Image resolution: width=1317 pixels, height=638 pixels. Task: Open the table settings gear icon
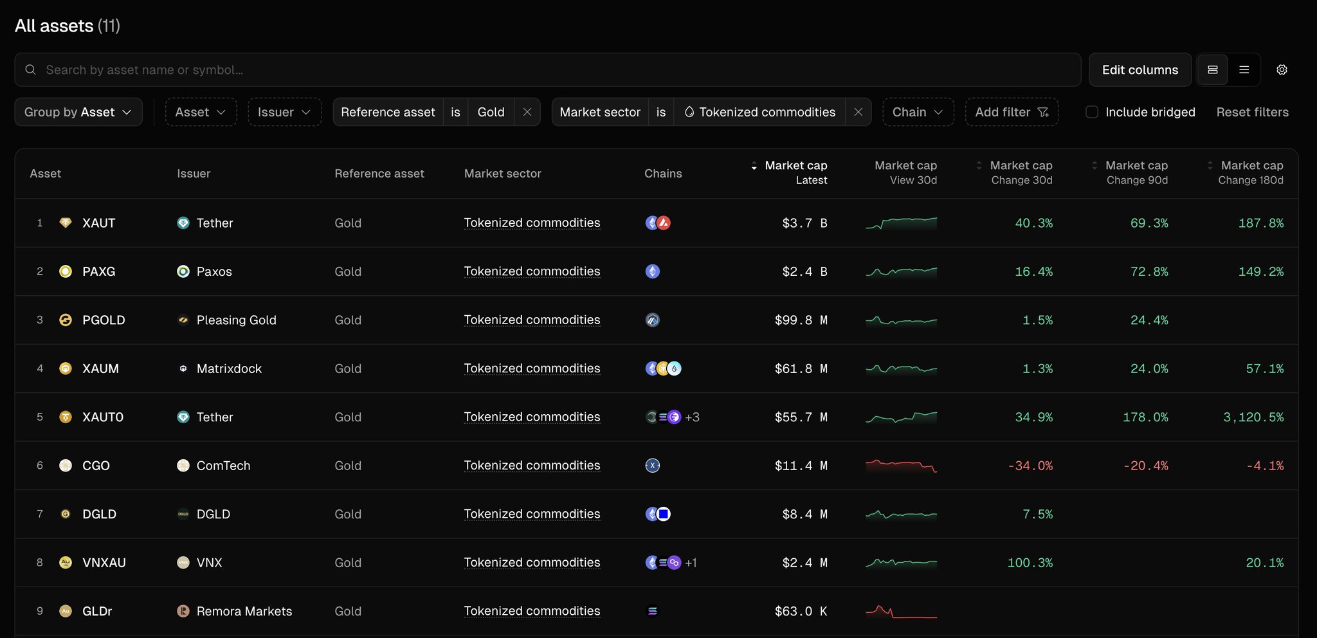pyautogui.click(x=1282, y=69)
